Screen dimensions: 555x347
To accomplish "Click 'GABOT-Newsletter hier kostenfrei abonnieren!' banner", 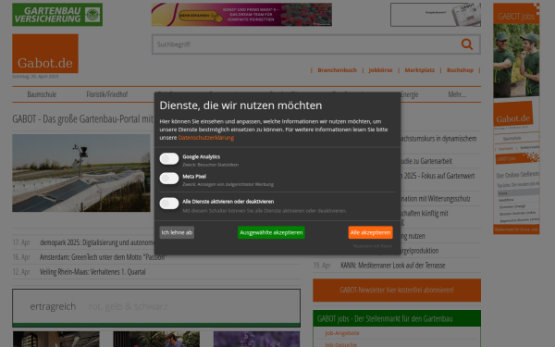I will 397,291.
